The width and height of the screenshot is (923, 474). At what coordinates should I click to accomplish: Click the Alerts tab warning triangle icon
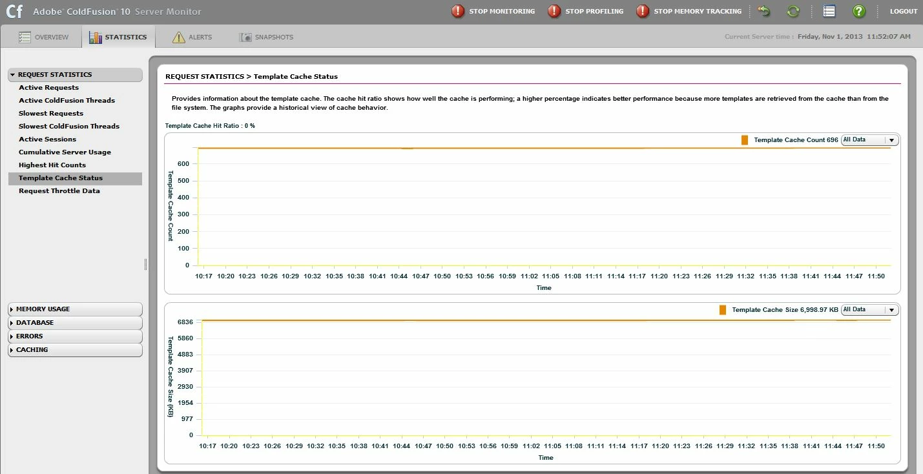[178, 37]
